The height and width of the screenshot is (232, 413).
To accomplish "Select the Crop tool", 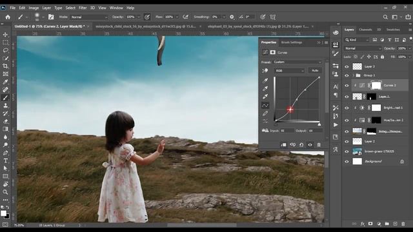I will click(x=5, y=66).
